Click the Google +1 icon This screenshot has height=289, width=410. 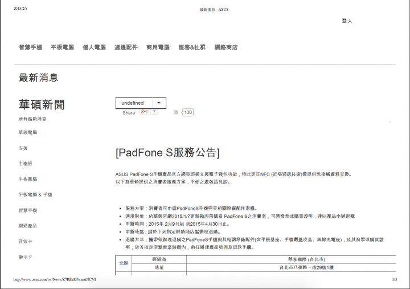pos(144,112)
